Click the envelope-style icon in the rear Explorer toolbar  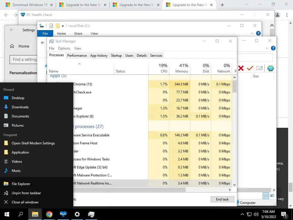tap(259, 68)
